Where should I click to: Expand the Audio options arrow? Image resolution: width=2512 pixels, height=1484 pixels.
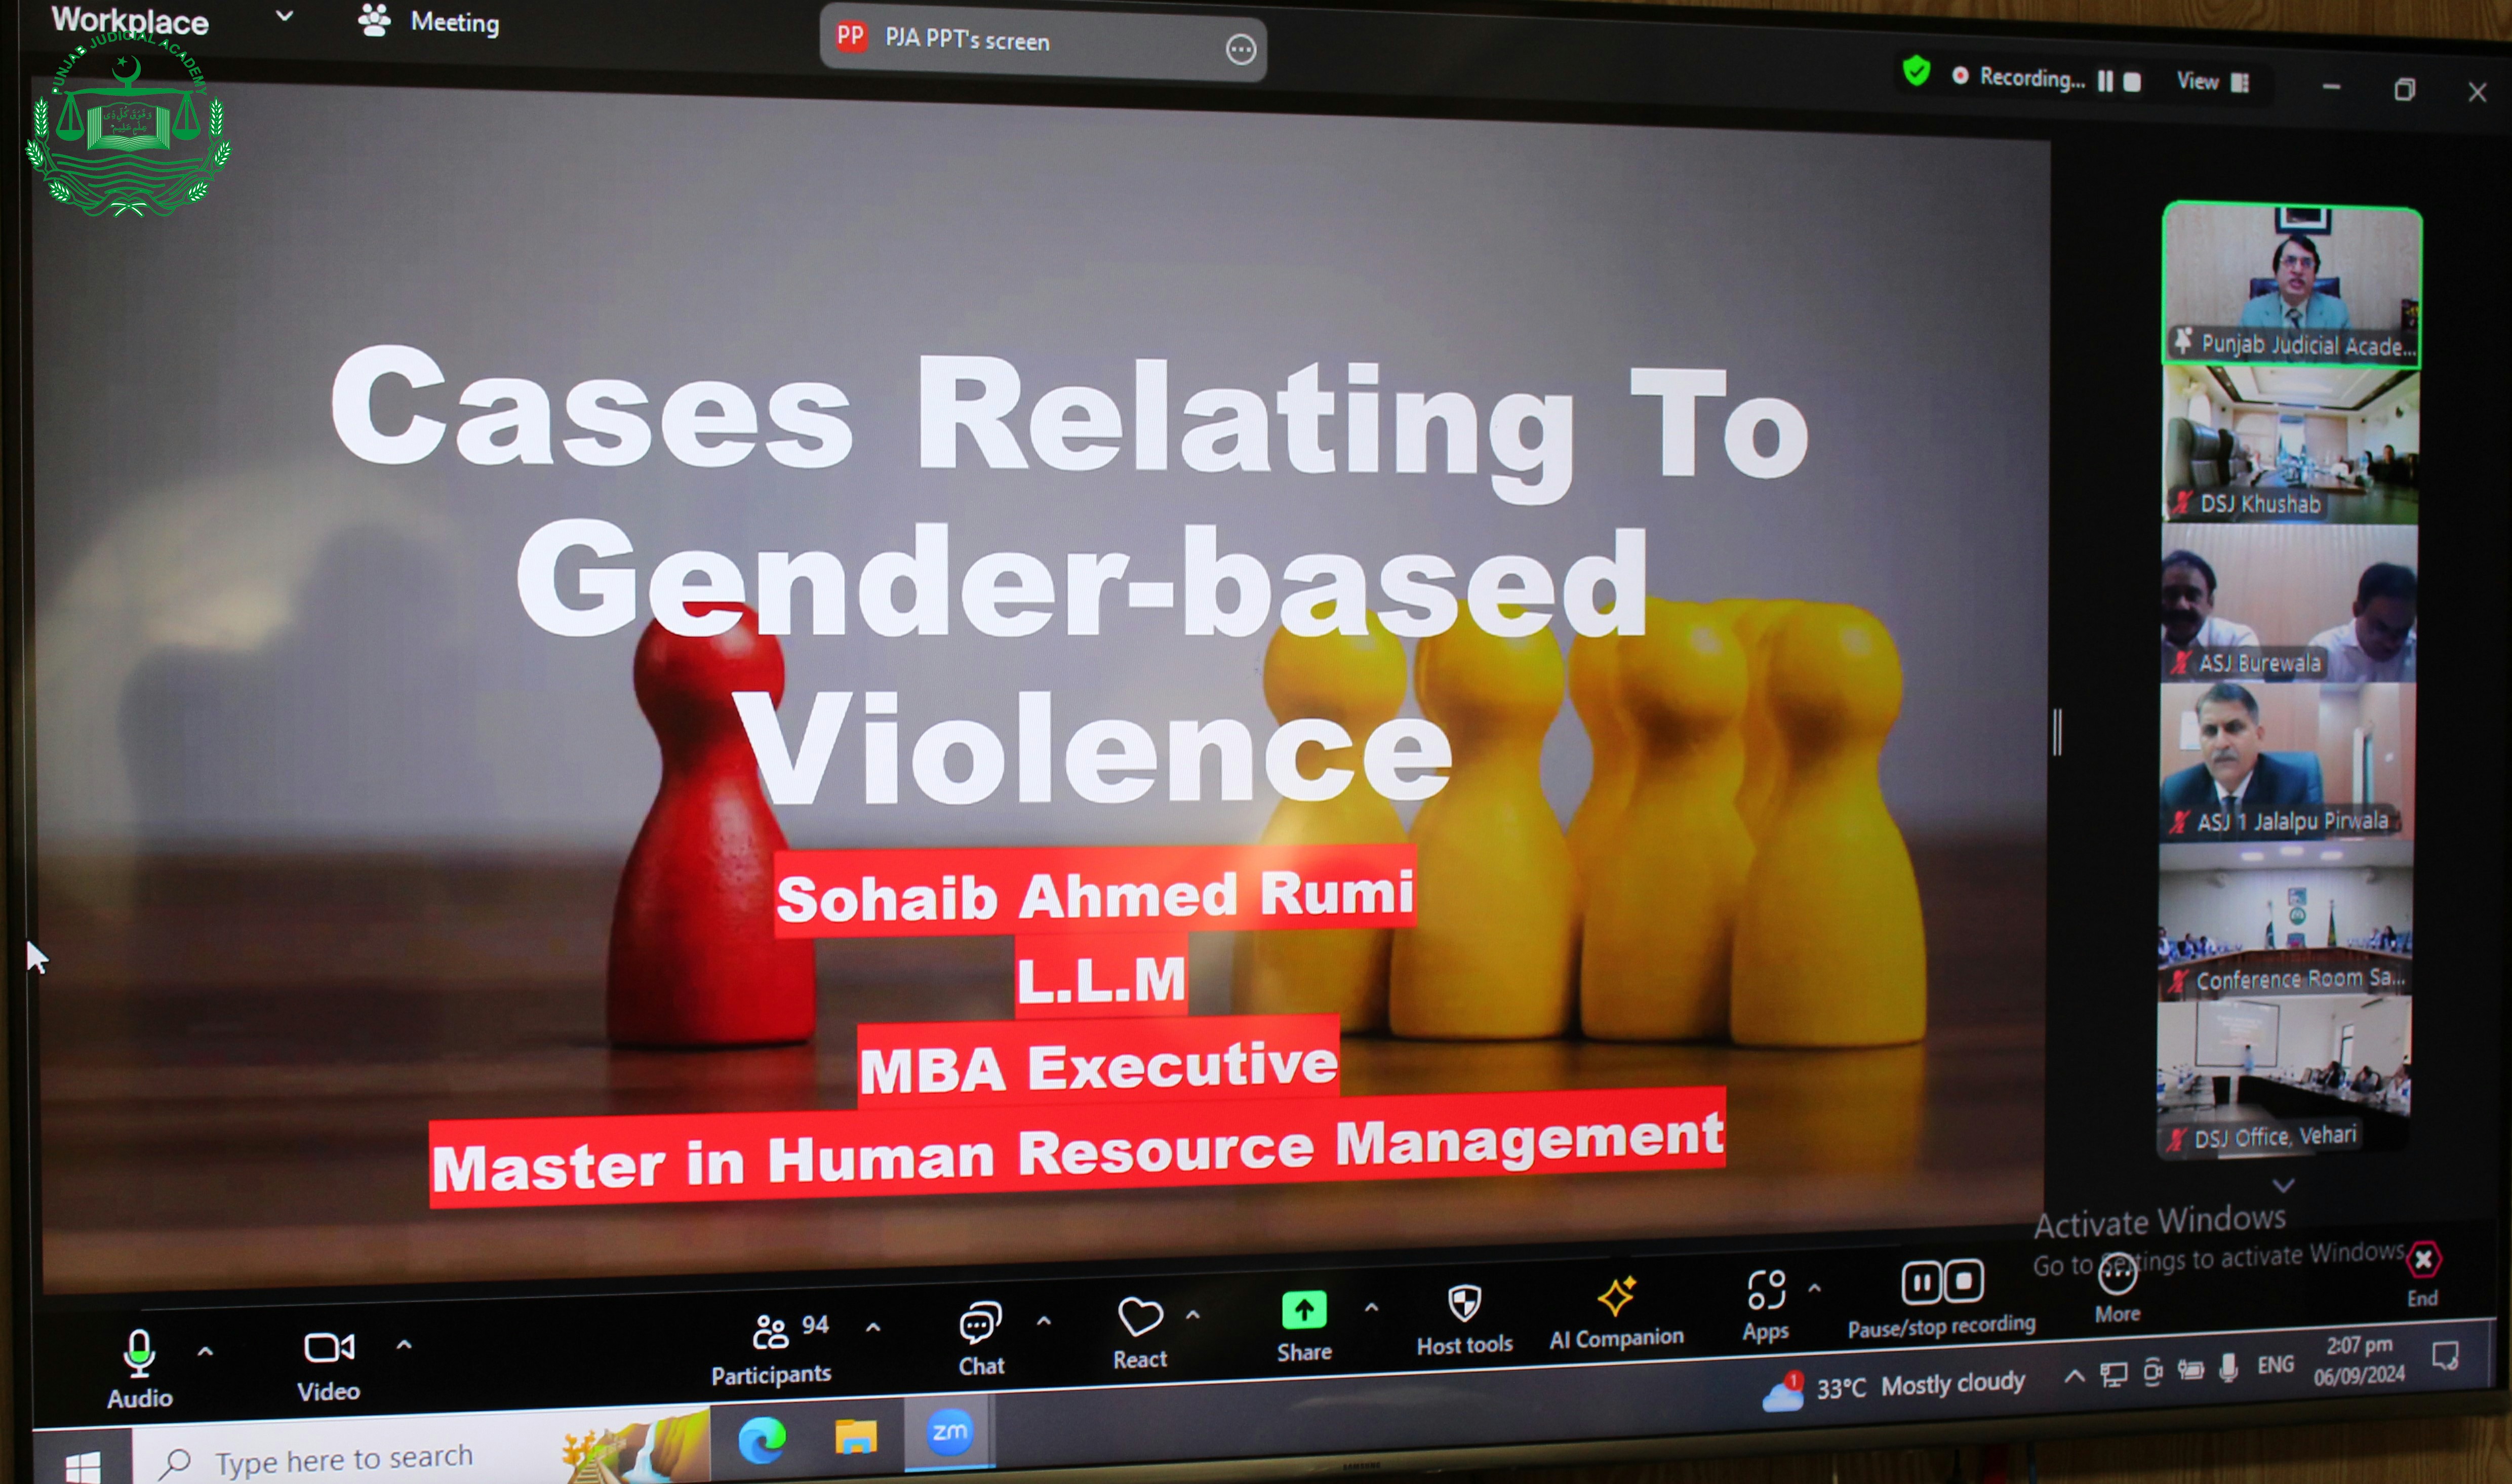point(205,1352)
